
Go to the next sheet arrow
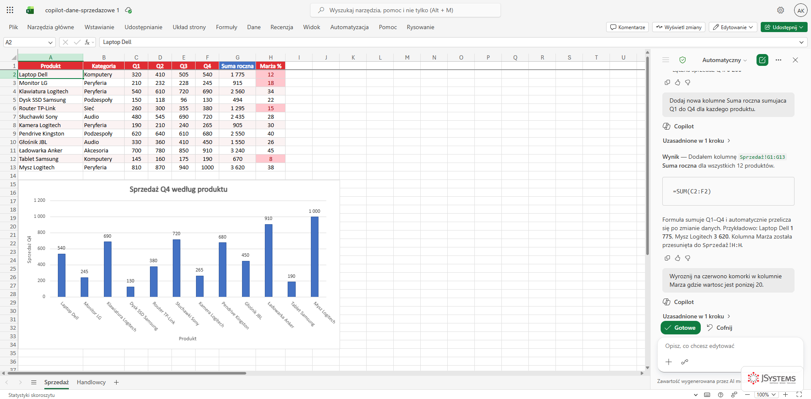coord(20,383)
